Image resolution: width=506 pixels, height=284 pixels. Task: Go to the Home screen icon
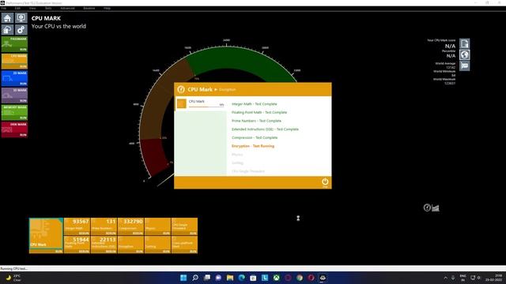pos(7,17)
